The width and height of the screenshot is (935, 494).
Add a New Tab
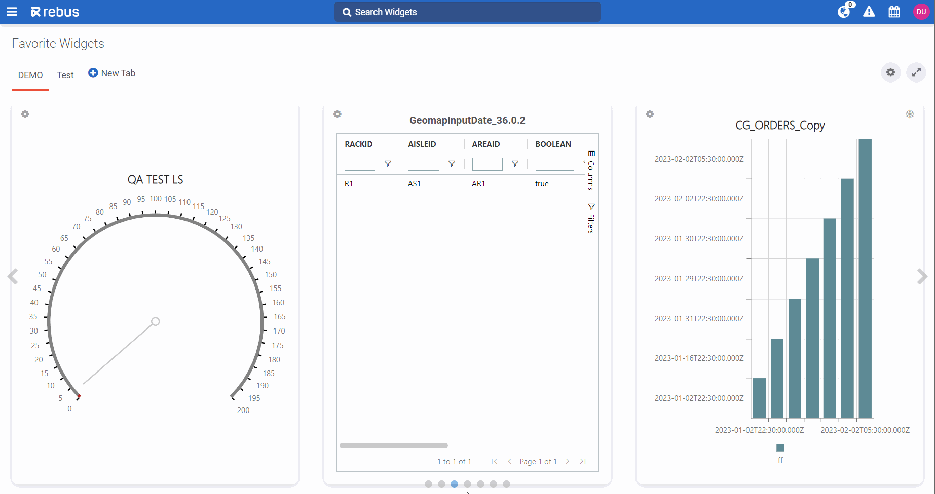(112, 73)
